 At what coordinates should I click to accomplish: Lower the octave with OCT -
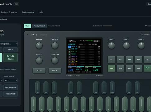pos(39,71)
